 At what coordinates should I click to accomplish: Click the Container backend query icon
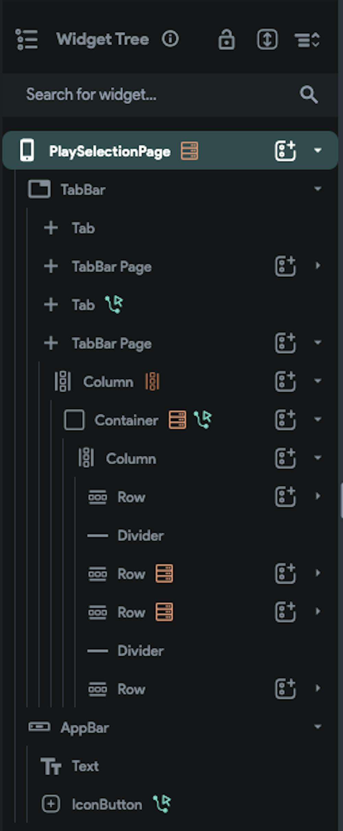coord(177,420)
